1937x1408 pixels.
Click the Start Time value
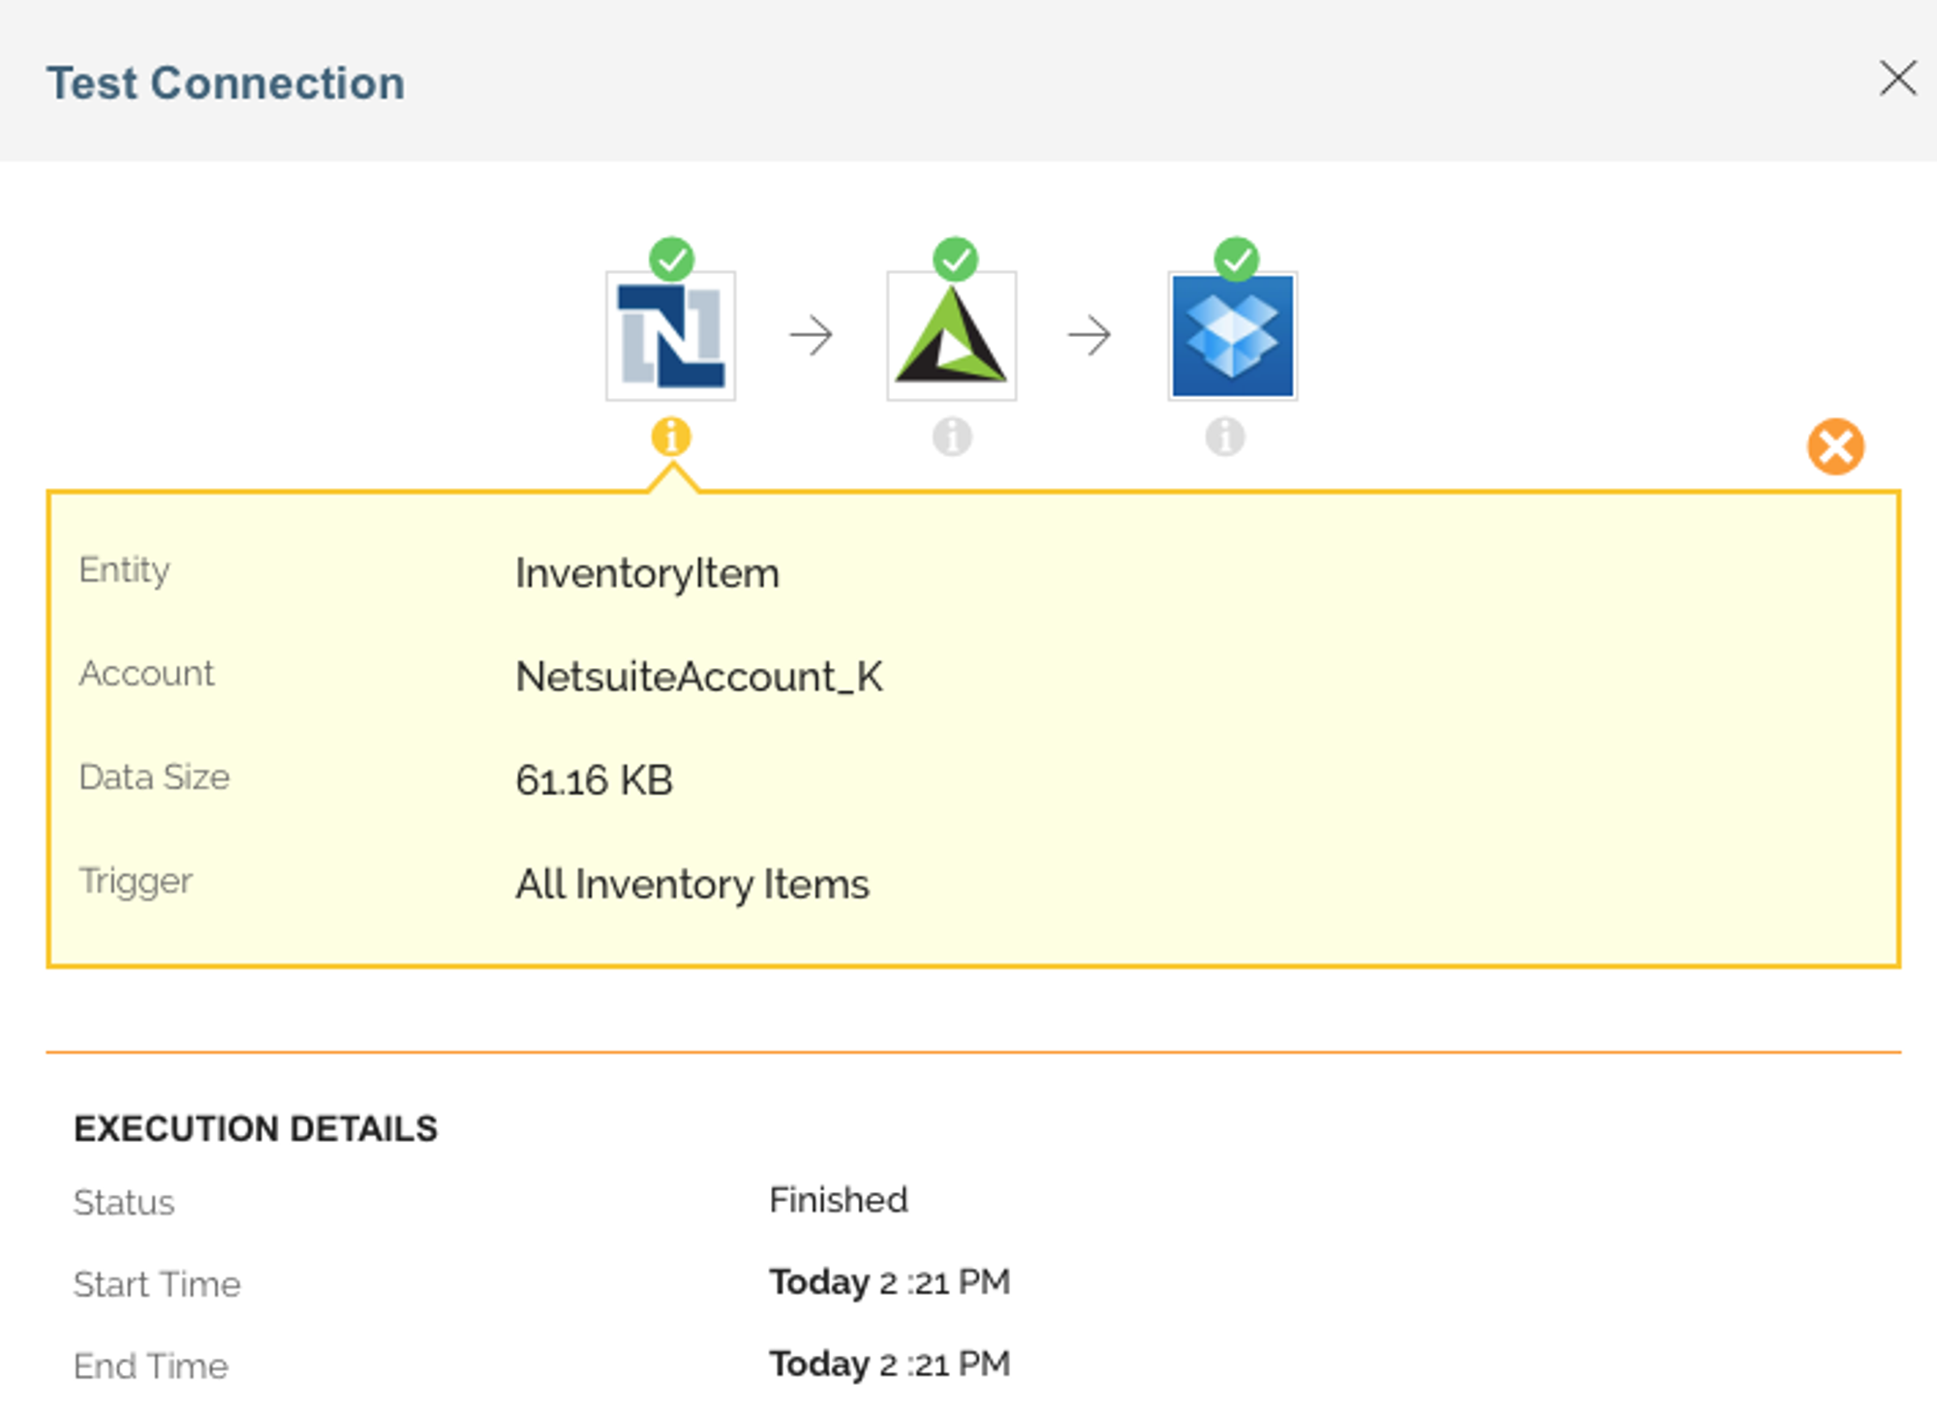889,1282
